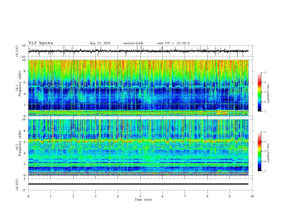Click the ch.1 'Frequency (kHz)' axis label
The width and height of the screenshot is (284, 220).
[x=19, y=83]
